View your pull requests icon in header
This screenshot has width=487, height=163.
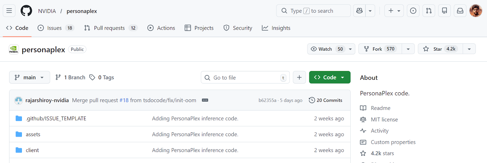coord(429,11)
